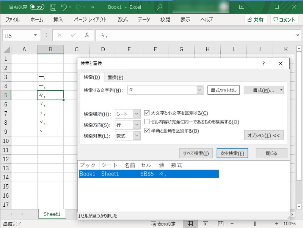
Task: Open the 挿入 ribbon tab
Action: [58, 19]
